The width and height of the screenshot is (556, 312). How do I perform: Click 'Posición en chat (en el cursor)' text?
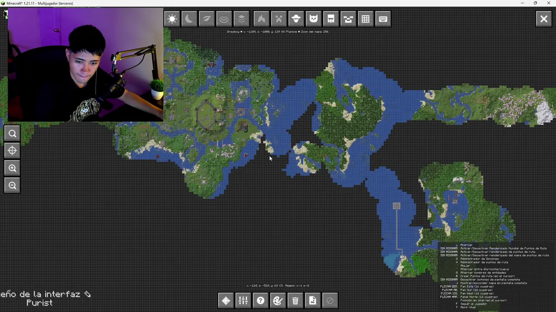click(x=483, y=300)
